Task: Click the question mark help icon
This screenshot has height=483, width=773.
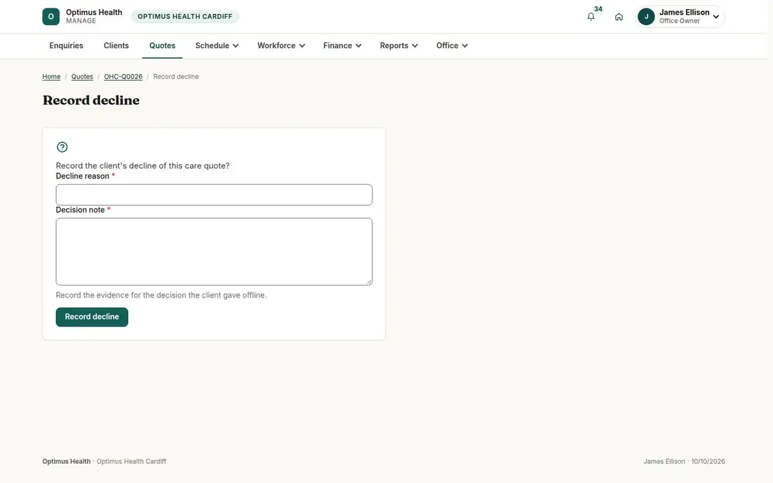Action: point(62,147)
